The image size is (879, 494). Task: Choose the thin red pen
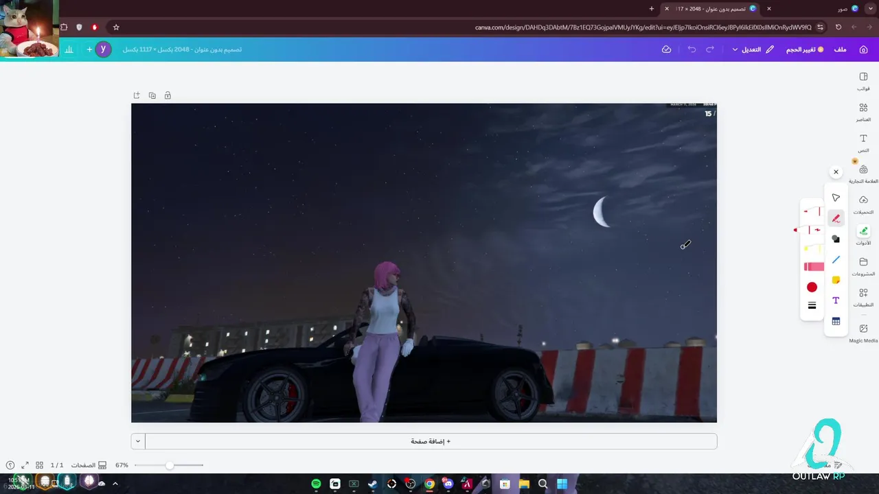click(x=812, y=211)
